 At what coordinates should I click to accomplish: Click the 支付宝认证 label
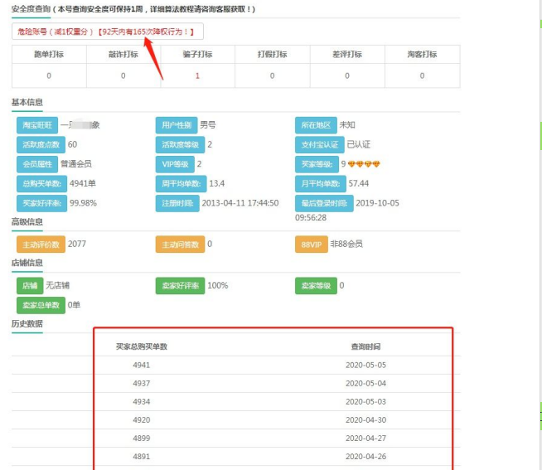(x=319, y=144)
